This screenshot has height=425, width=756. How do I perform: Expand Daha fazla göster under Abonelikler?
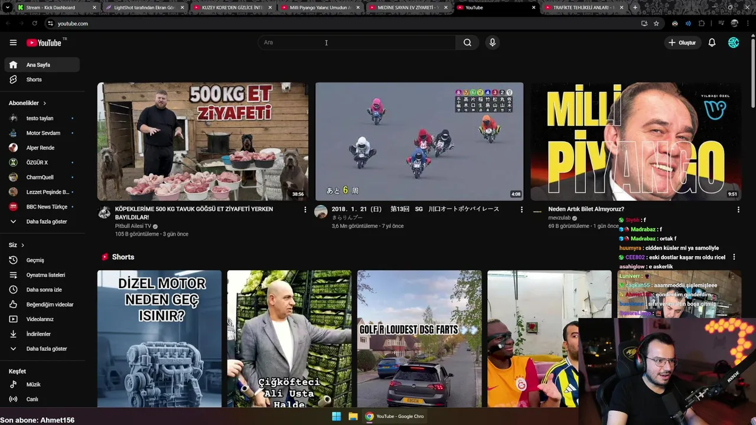[x=42, y=222]
